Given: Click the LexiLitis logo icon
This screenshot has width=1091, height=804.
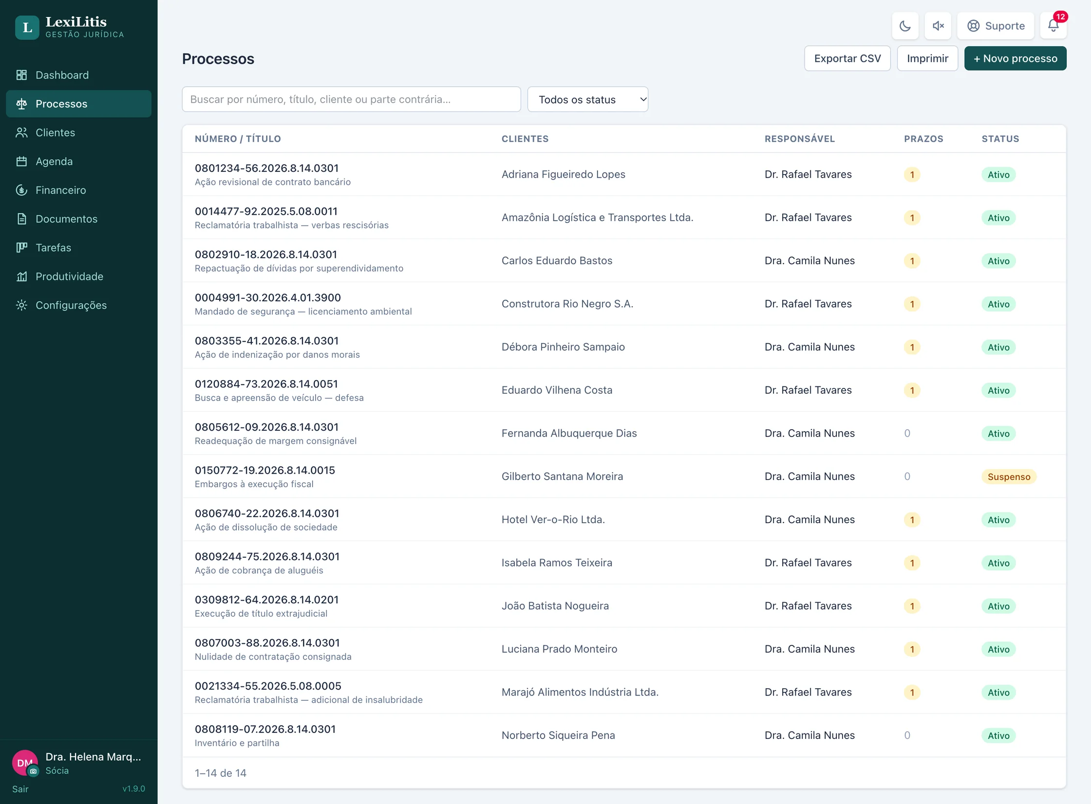Looking at the screenshot, I should [x=27, y=27].
